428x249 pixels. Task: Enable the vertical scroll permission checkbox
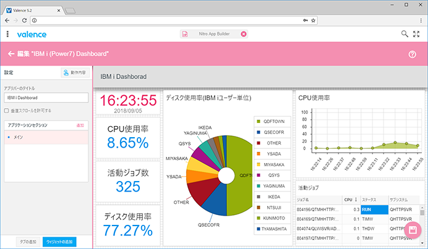[x=7, y=111]
